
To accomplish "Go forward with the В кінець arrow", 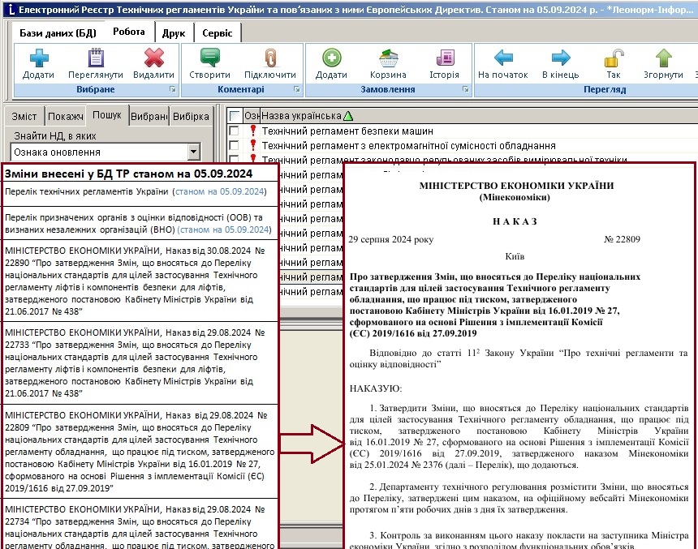I will tap(561, 58).
